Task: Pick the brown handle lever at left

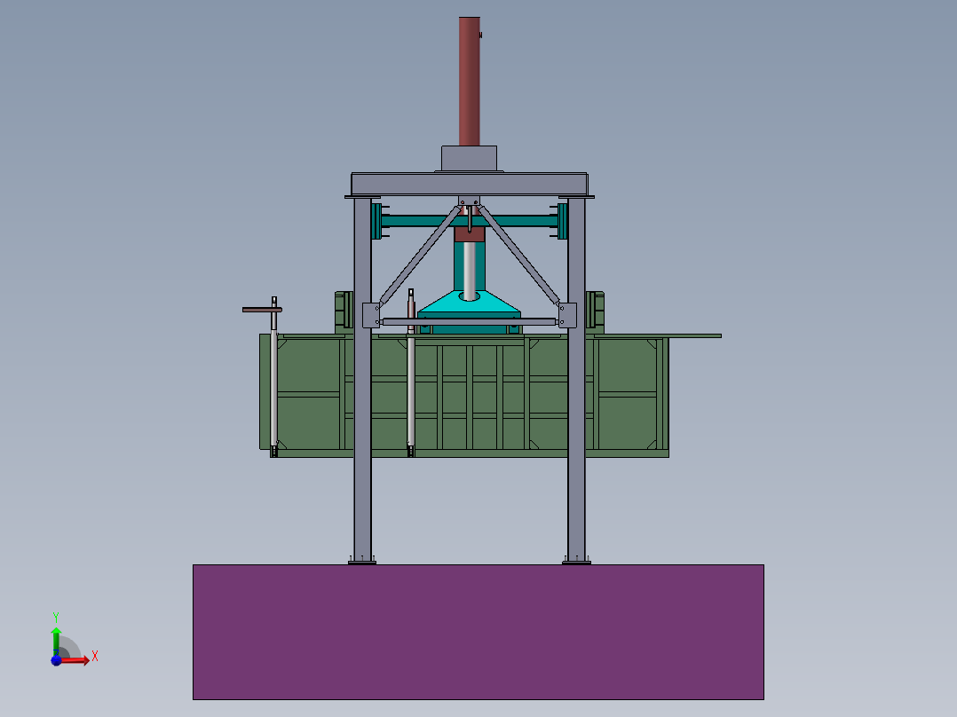Action: pos(262,310)
